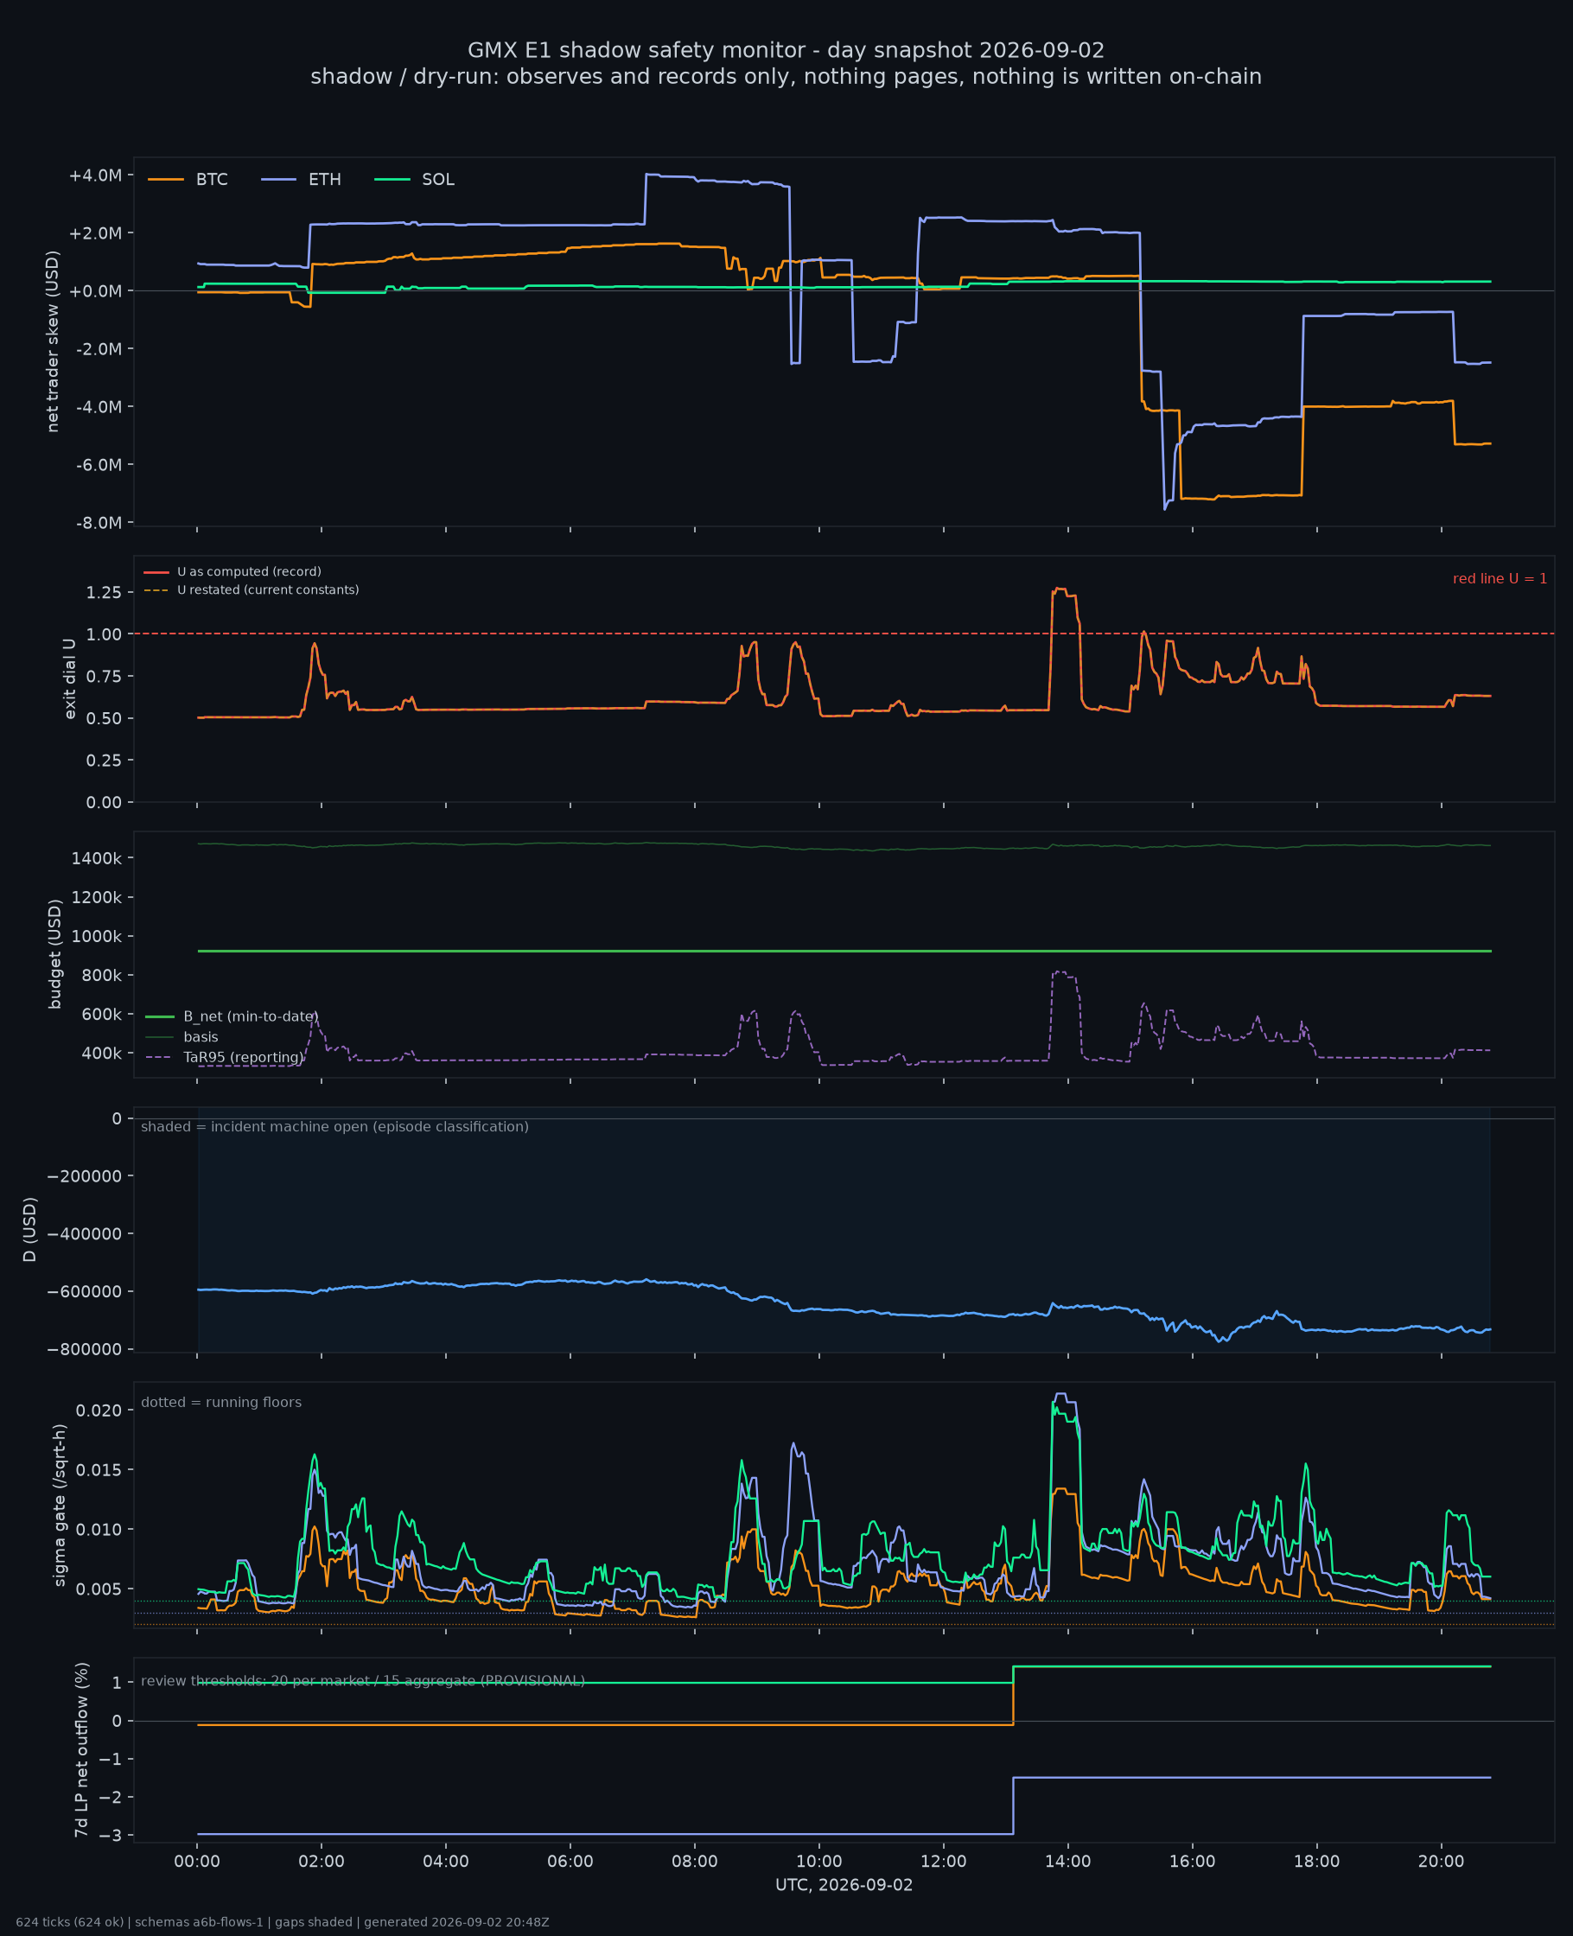Select the ETH legend label
Screen dimensions: 1573x1936
click(x=325, y=180)
